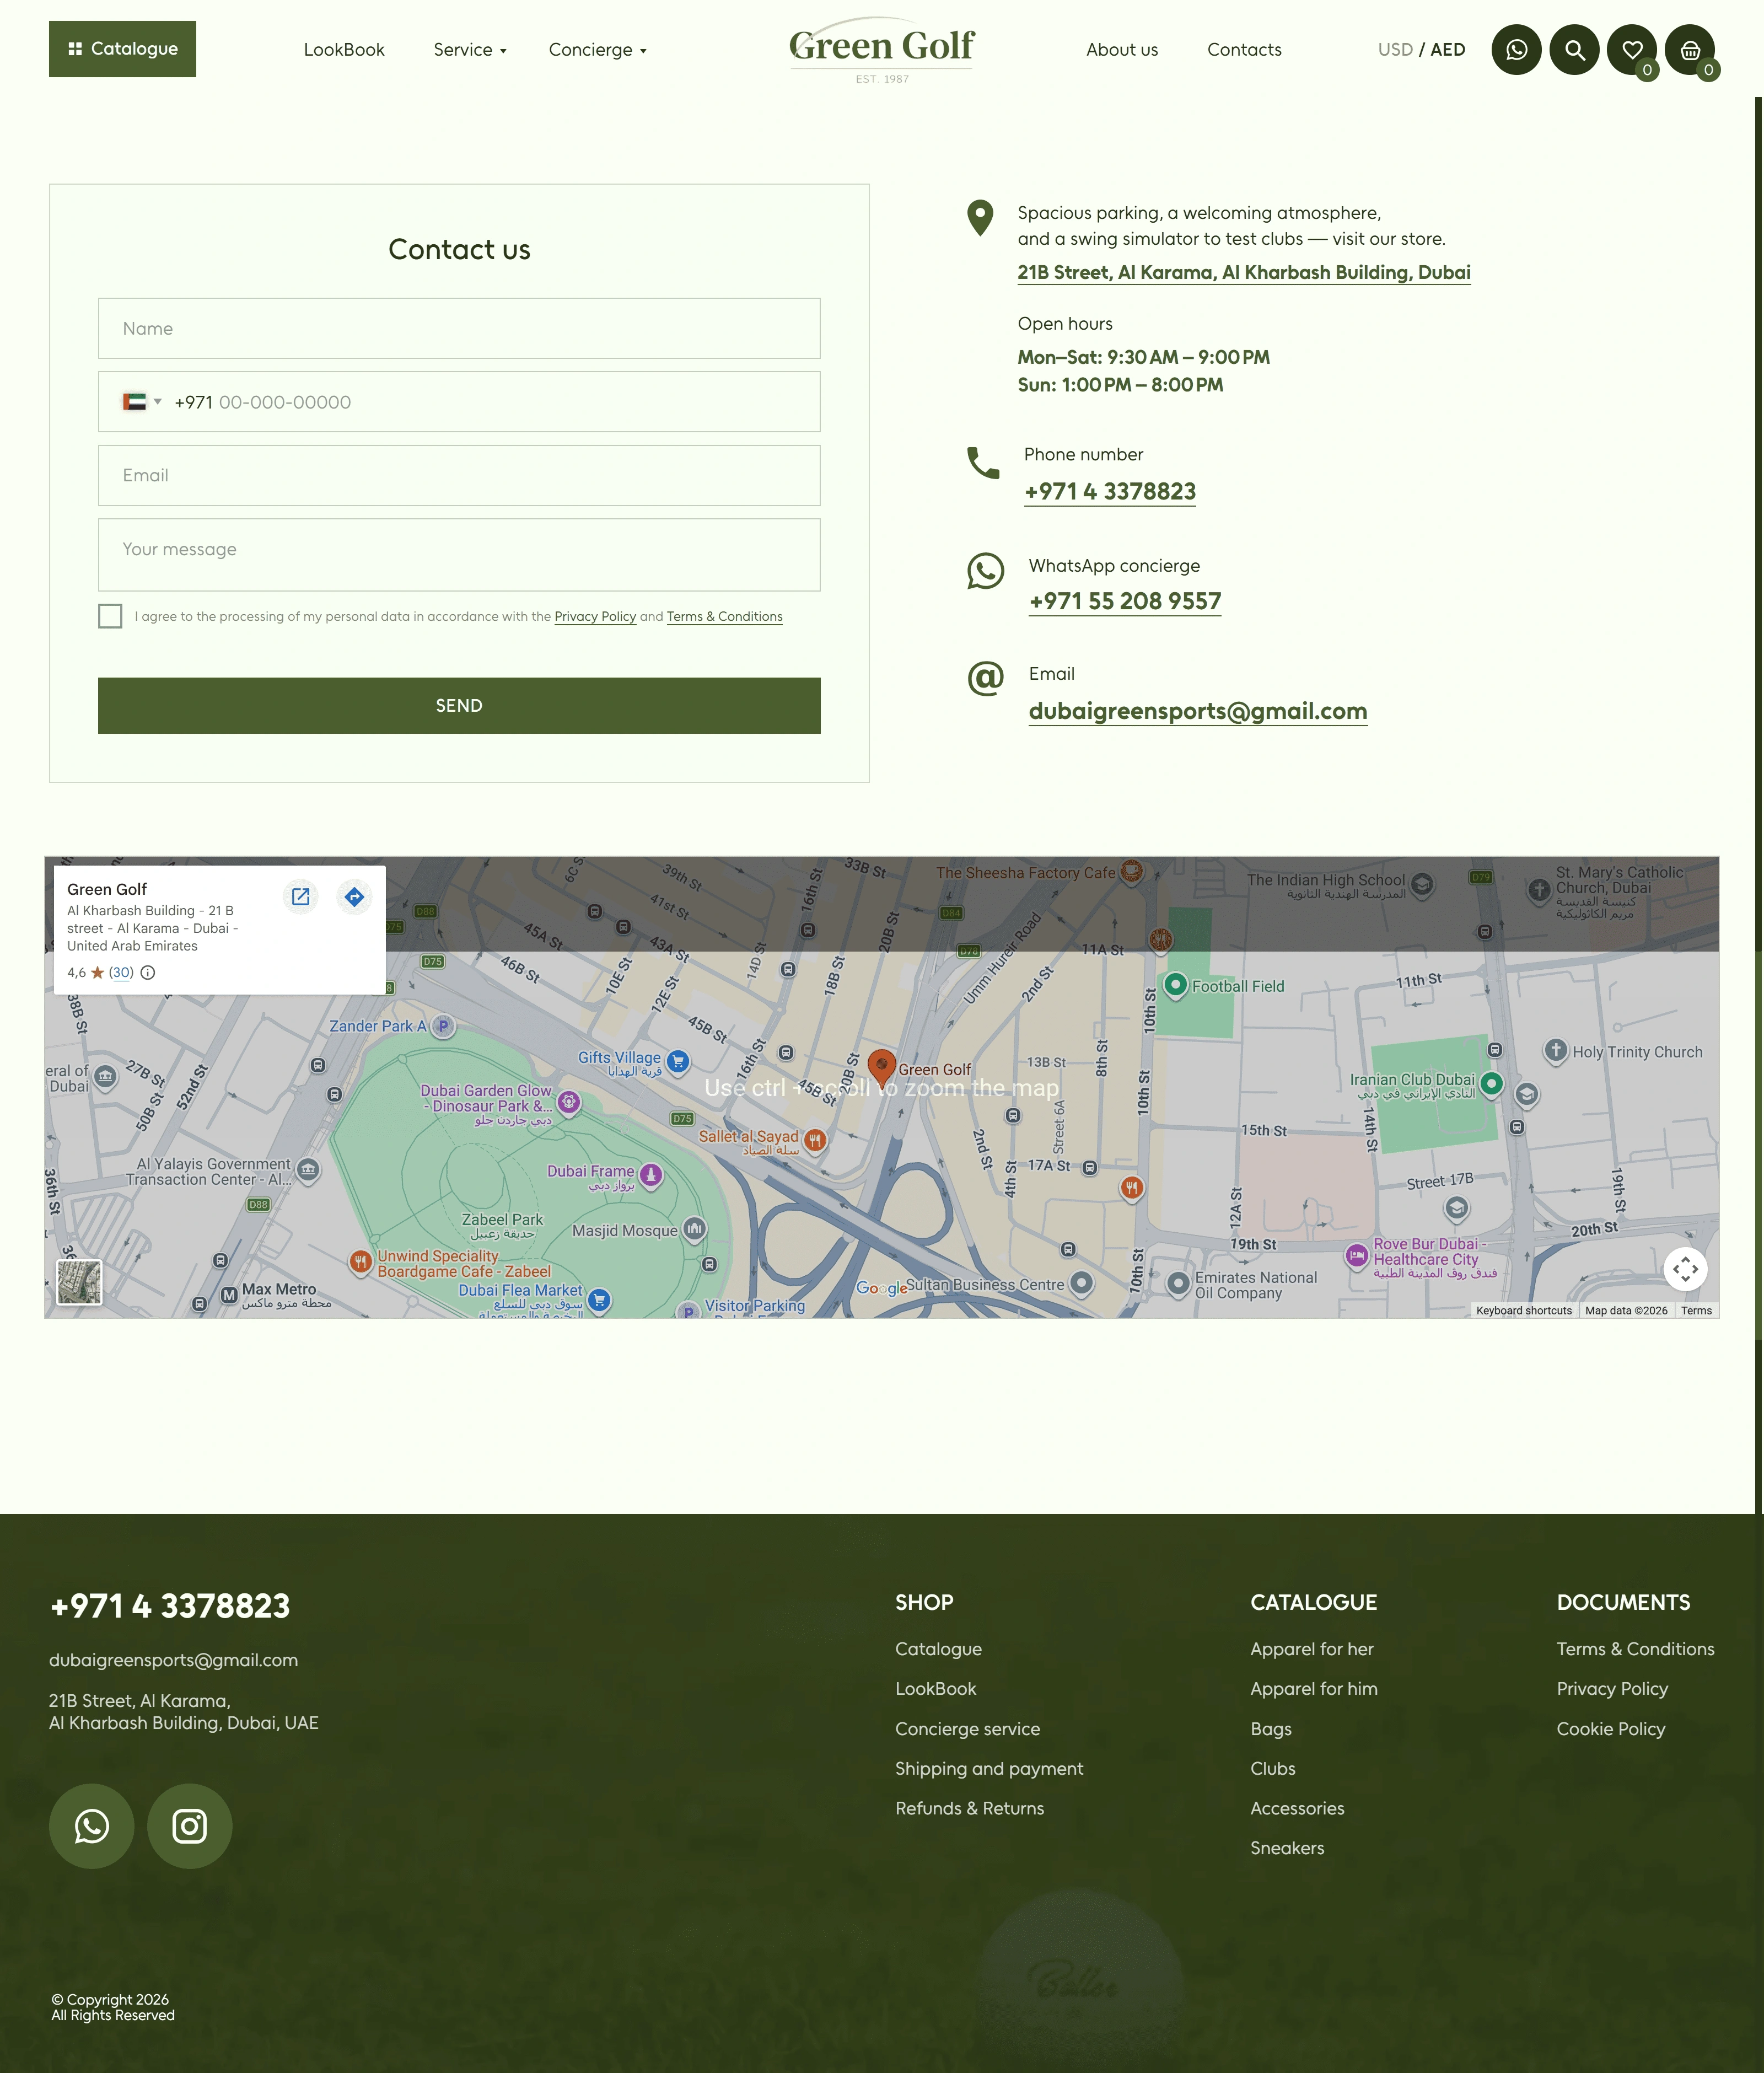The image size is (1764, 2073).
Task: Open the 21B Street address link
Action: tap(1244, 273)
